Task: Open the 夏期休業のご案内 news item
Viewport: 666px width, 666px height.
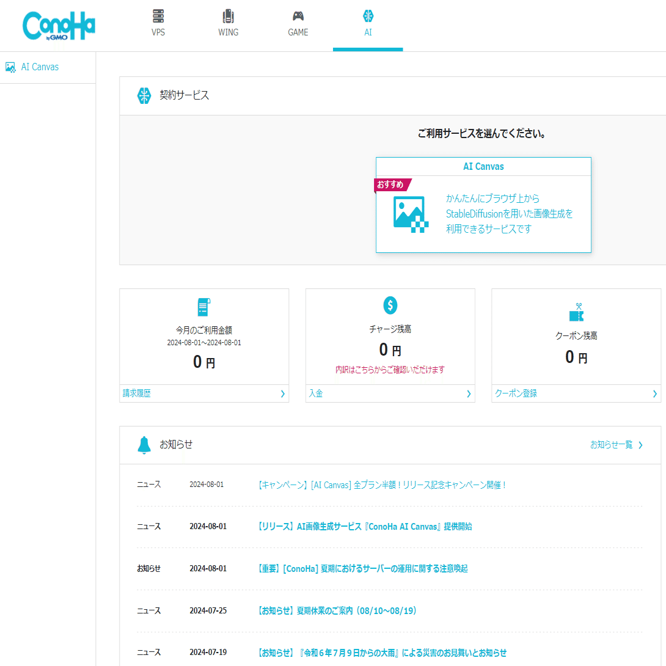Action: pos(338,611)
